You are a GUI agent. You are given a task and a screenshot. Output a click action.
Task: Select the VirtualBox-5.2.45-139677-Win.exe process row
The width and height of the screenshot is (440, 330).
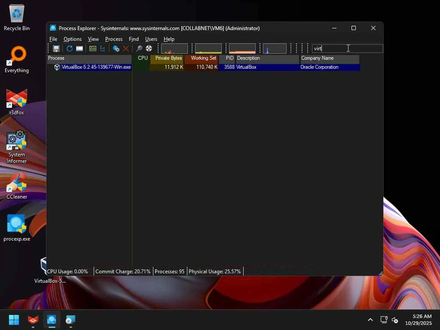pos(203,67)
